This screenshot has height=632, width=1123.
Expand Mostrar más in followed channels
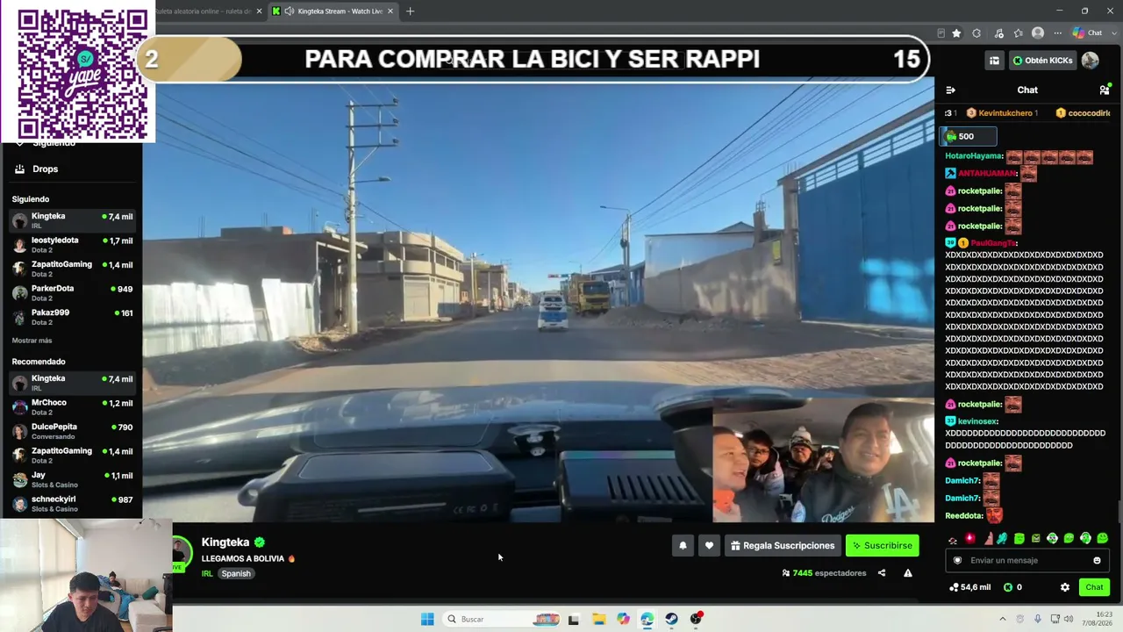[32, 341]
